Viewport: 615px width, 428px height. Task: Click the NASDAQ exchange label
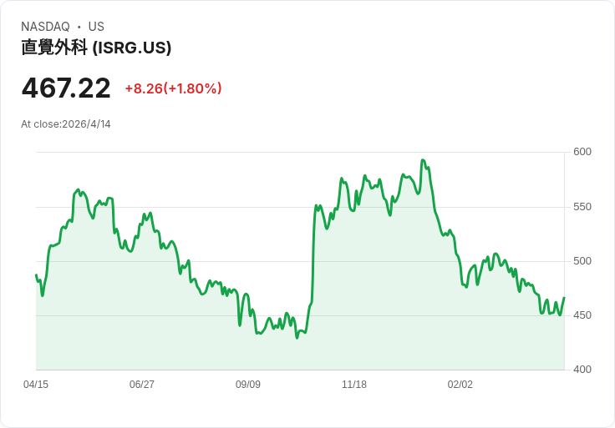(45, 27)
